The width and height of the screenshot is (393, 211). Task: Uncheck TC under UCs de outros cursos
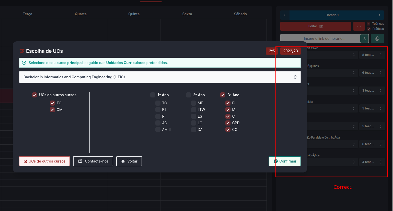(52, 103)
